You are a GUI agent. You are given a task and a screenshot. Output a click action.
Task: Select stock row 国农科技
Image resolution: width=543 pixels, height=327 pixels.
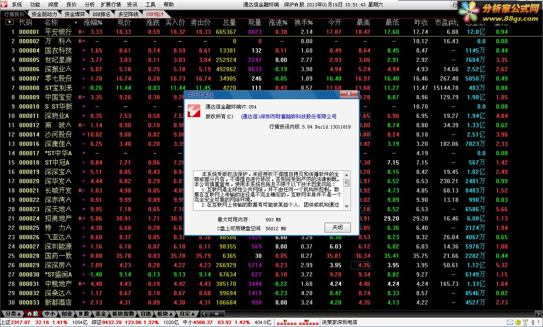pyautogui.click(x=271, y=50)
